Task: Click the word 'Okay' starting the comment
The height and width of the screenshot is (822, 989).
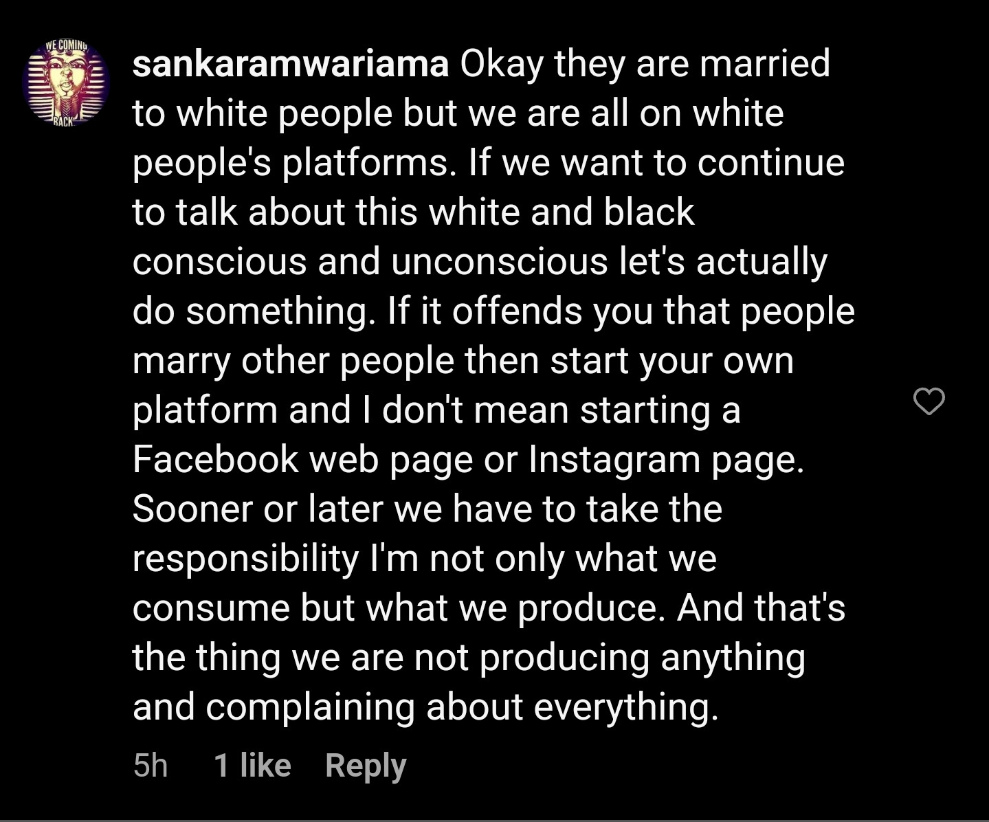Action: pos(502,64)
